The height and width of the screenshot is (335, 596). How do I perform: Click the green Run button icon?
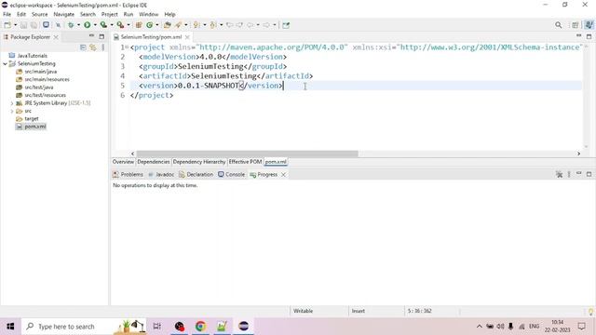[x=87, y=25]
